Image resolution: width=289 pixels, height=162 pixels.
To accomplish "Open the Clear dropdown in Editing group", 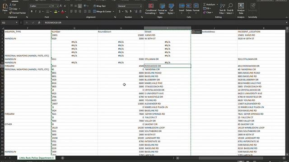I will click(x=208, y=13).
